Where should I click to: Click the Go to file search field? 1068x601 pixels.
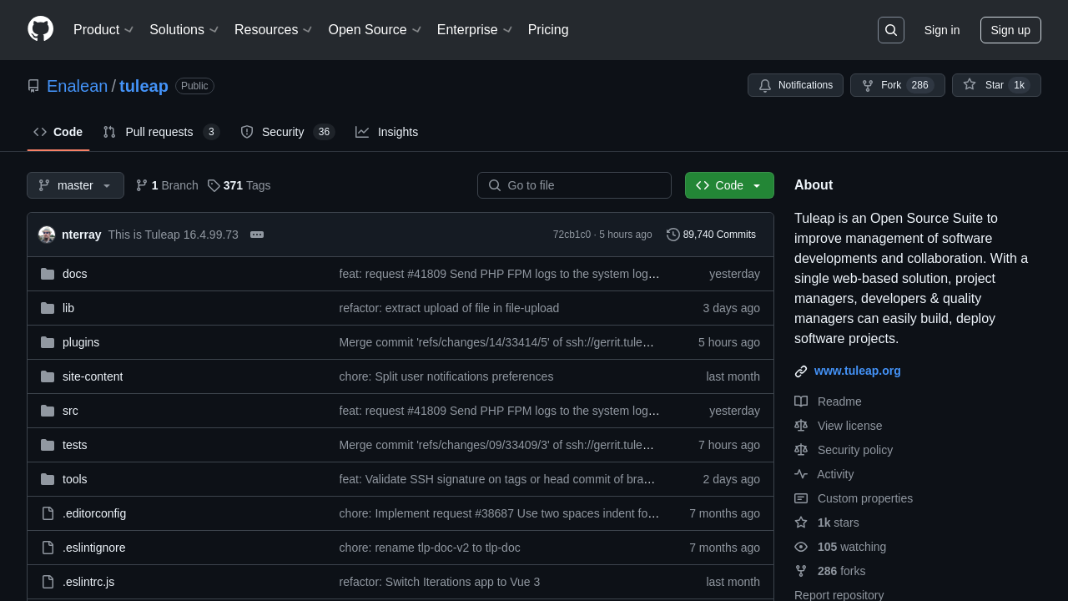[574, 185]
